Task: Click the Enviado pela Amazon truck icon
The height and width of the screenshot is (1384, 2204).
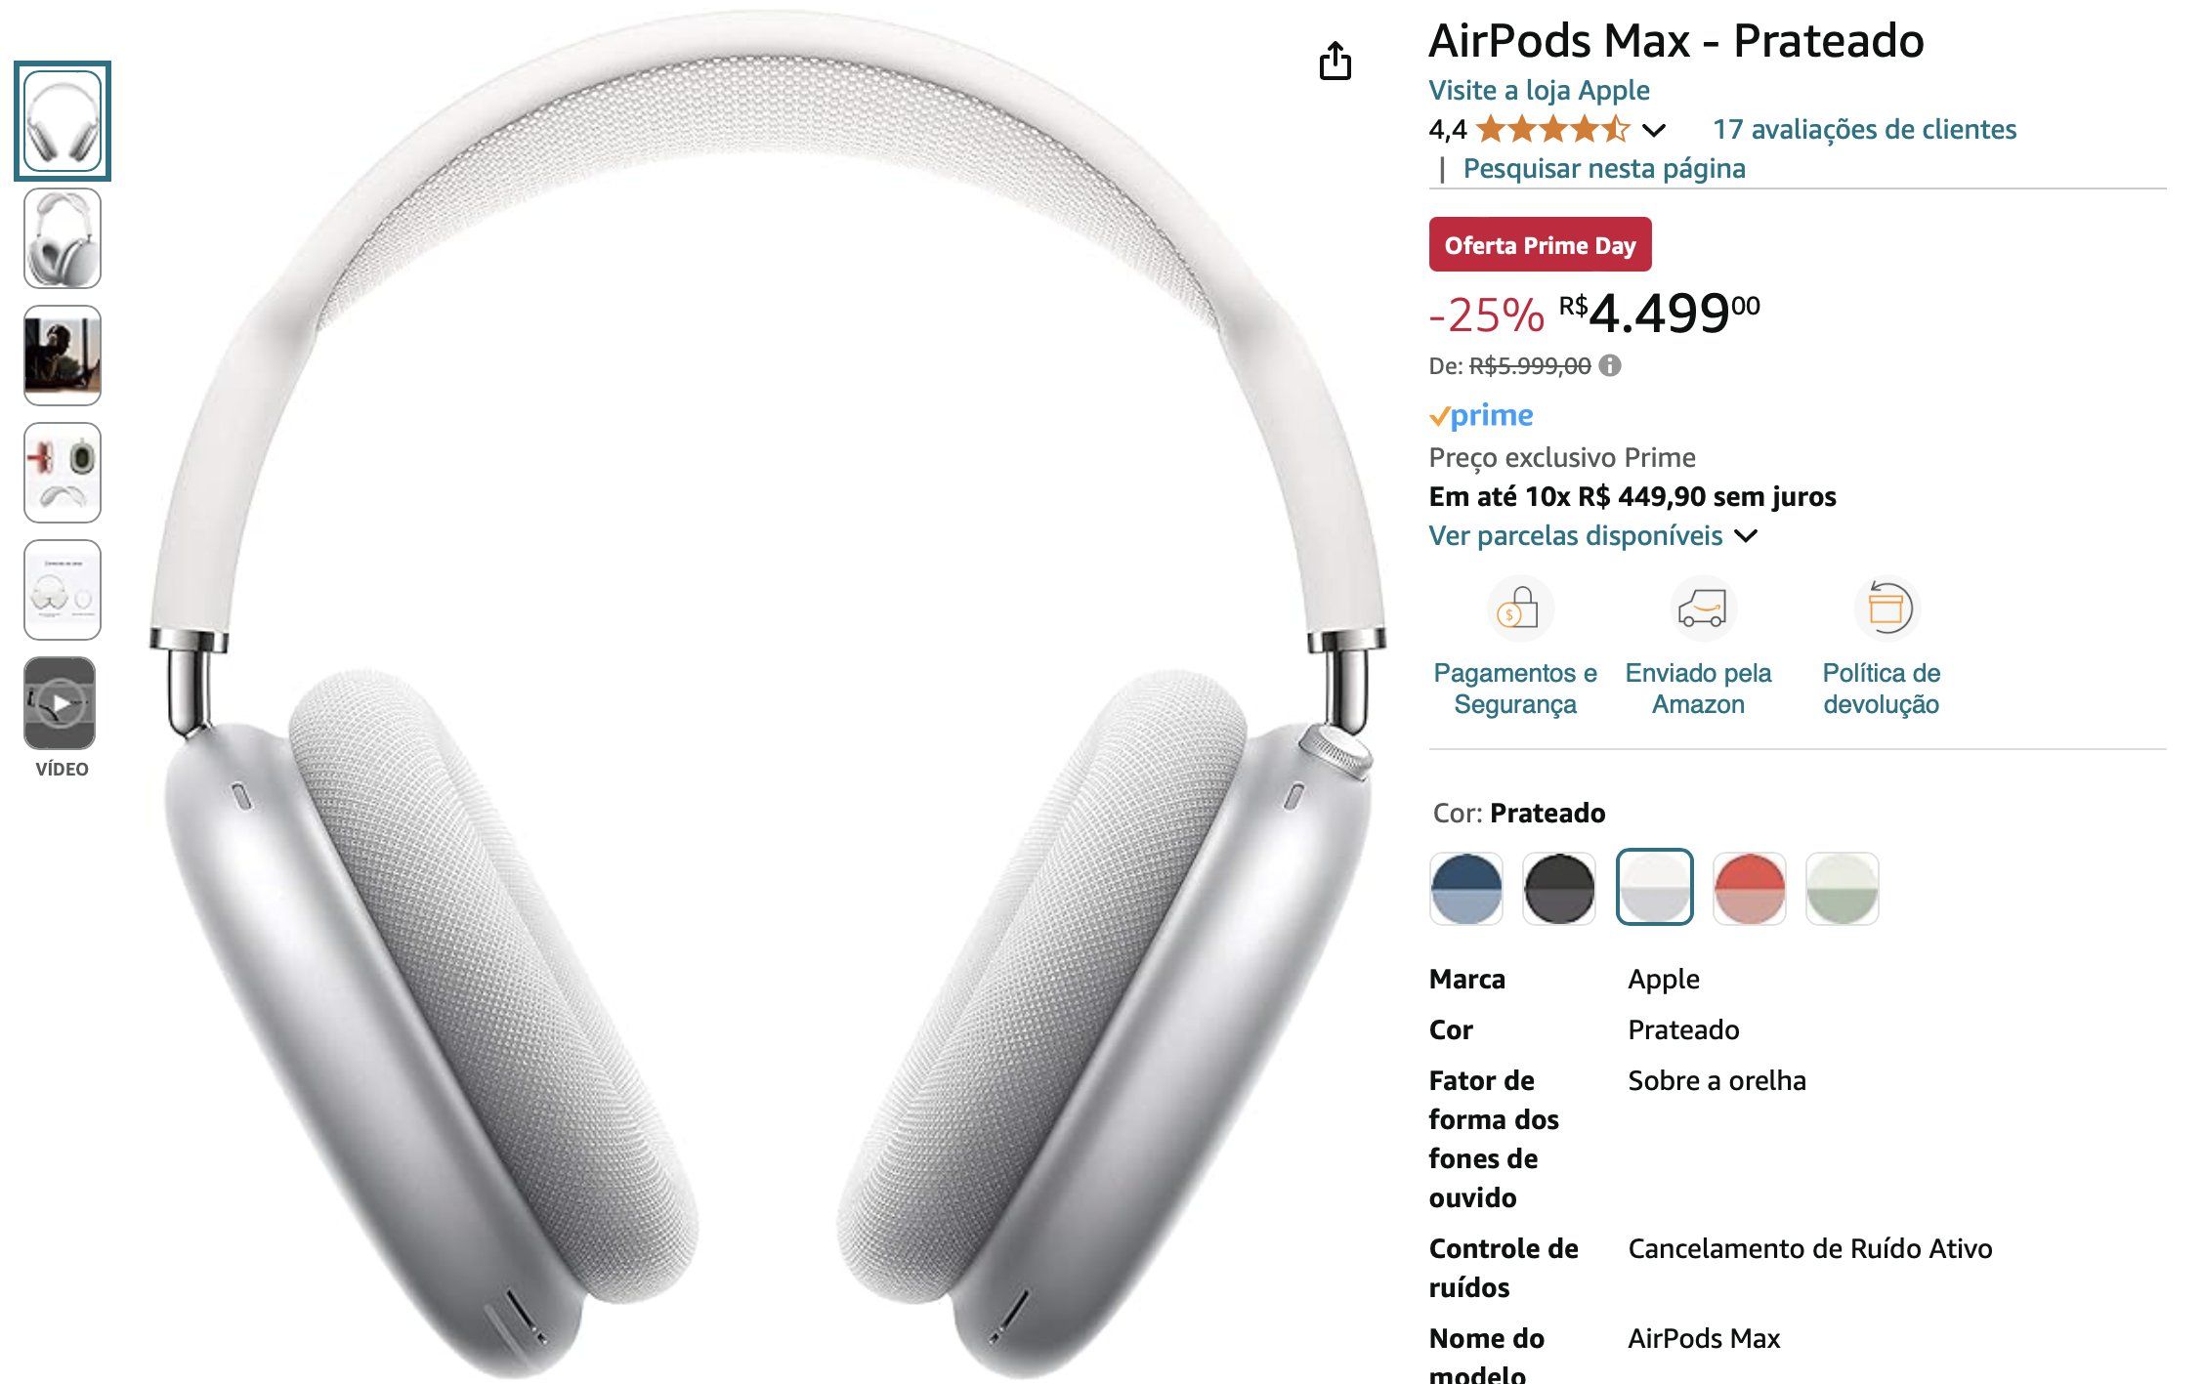Action: [x=1702, y=608]
